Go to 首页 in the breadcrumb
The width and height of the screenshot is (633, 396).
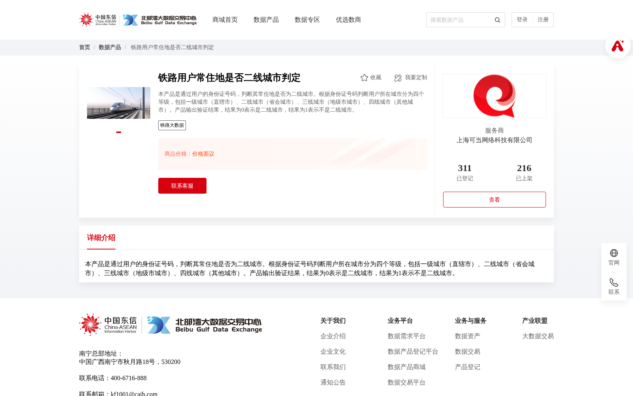tap(85, 48)
